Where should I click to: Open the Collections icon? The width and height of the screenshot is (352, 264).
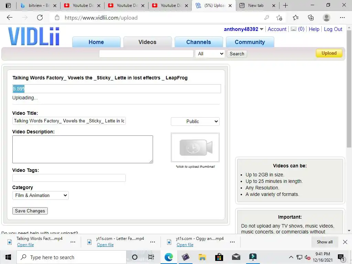coord(311,18)
